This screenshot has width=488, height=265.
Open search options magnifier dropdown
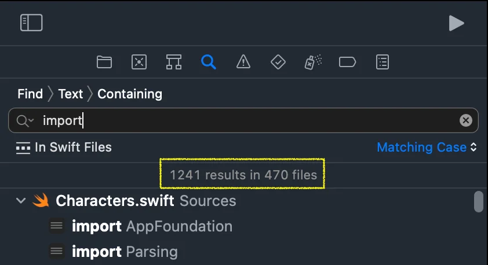point(26,121)
